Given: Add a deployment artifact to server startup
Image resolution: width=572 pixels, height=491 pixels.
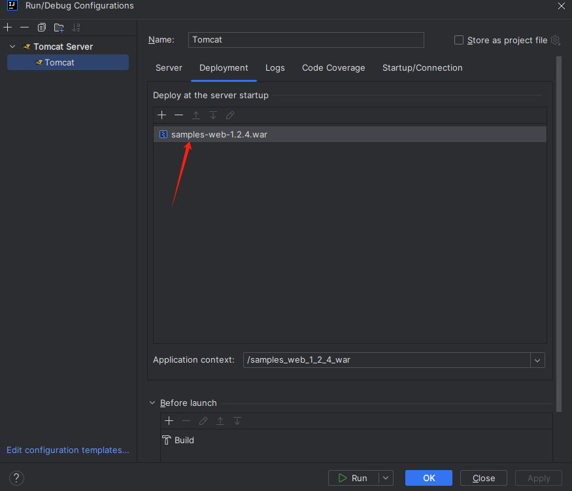Looking at the screenshot, I should point(162,115).
